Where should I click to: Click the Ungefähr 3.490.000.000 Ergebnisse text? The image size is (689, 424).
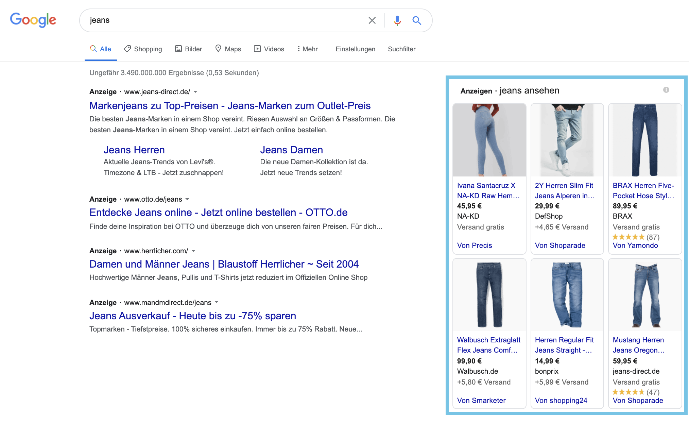pos(174,73)
